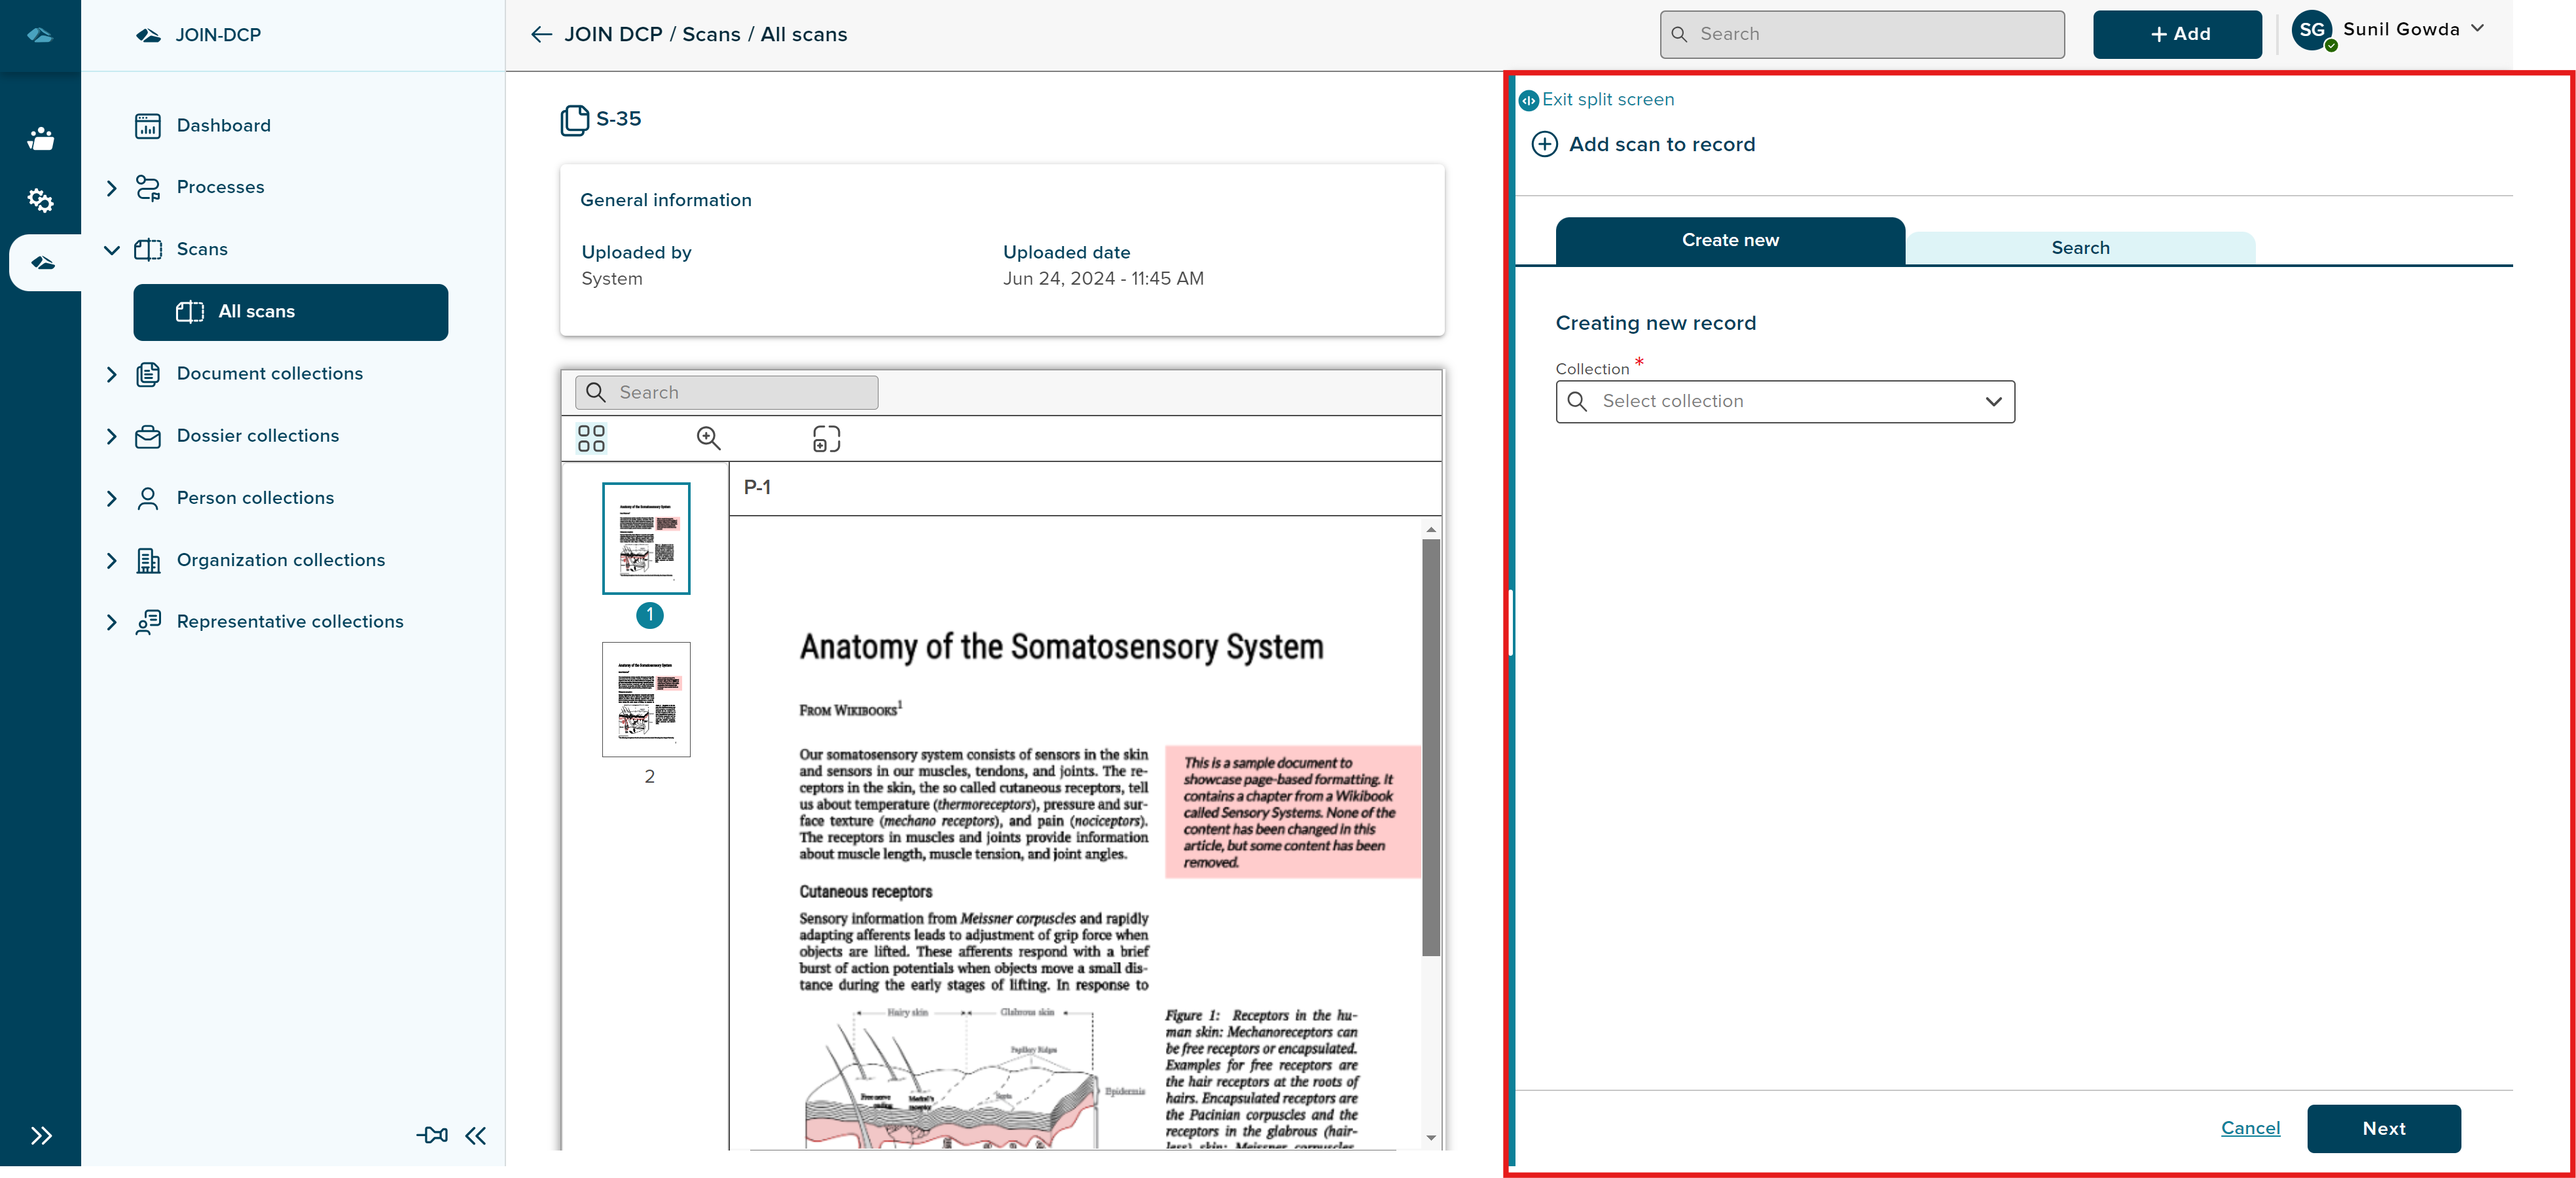
Task: Expand the Processes tree item
Action: 112,188
